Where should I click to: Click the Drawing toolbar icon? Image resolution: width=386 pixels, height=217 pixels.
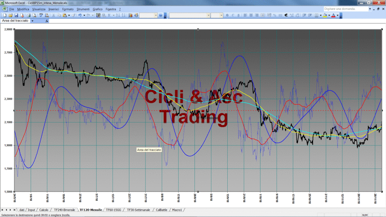[136, 15]
